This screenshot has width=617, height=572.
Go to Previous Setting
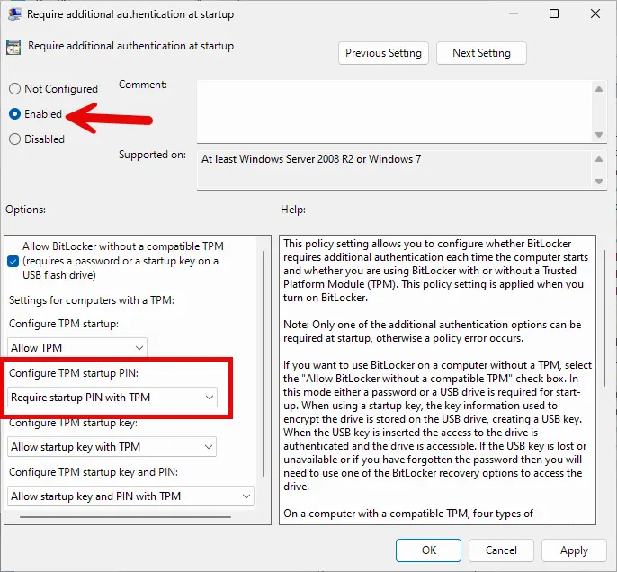(x=383, y=53)
